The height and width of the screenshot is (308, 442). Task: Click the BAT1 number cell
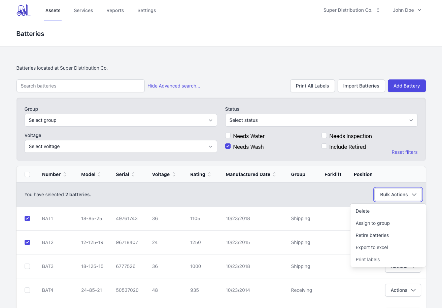47,218
